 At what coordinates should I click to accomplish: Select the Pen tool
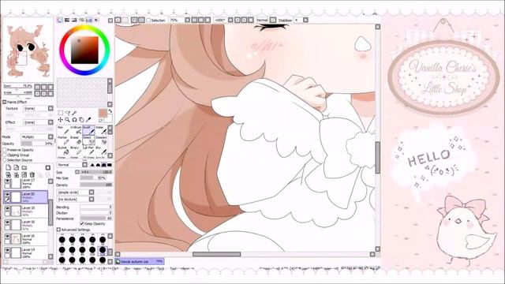[63, 130]
